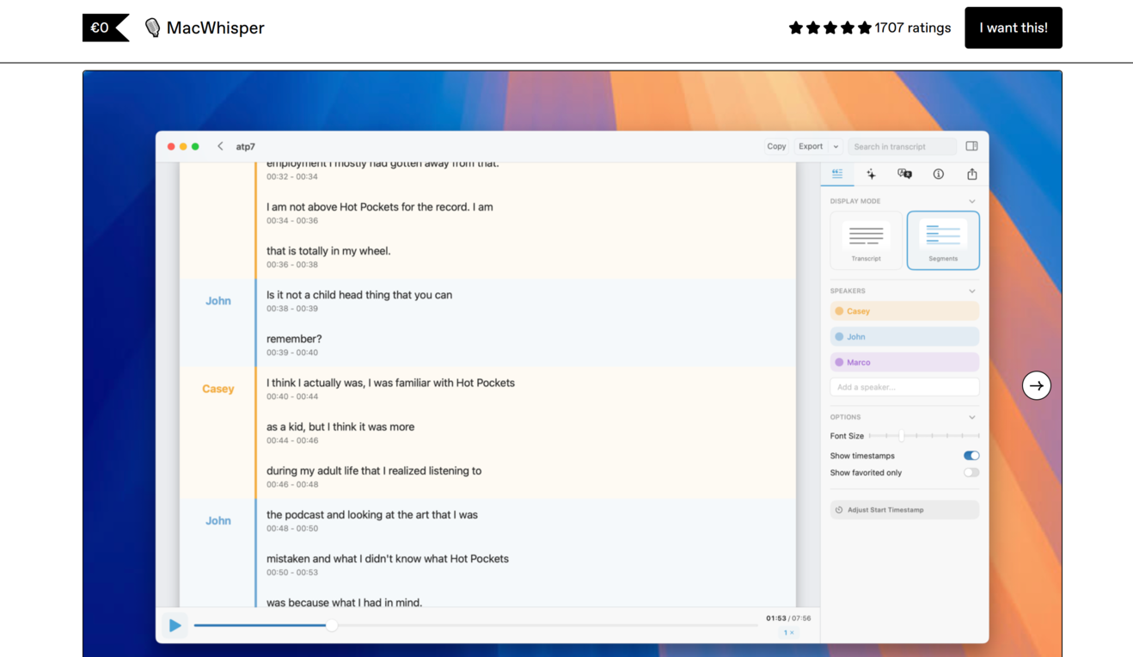
Task: Click the John label at 00:38
Action: click(x=217, y=301)
